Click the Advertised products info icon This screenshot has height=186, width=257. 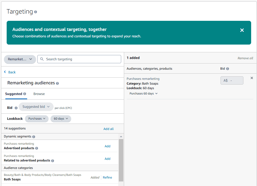[x=37, y=148]
